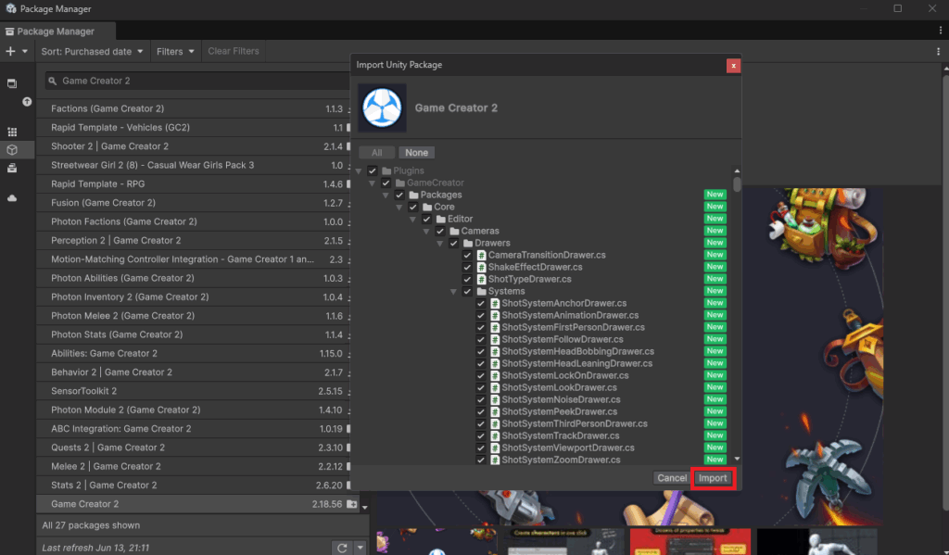Uncheck the Plugins folder checkbox
The height and width of the screenshot is (555, 949).
(373, 170)
